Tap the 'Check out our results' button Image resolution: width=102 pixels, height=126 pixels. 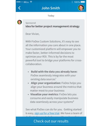pyautogui.click(x=51, y=121)
